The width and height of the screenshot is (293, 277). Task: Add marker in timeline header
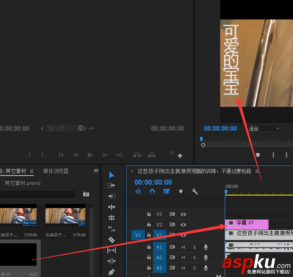pos(181,191)
